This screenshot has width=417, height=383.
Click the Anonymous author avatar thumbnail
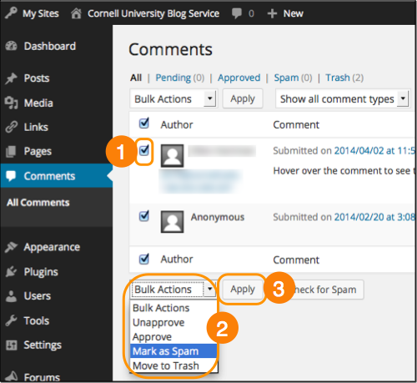173,222
